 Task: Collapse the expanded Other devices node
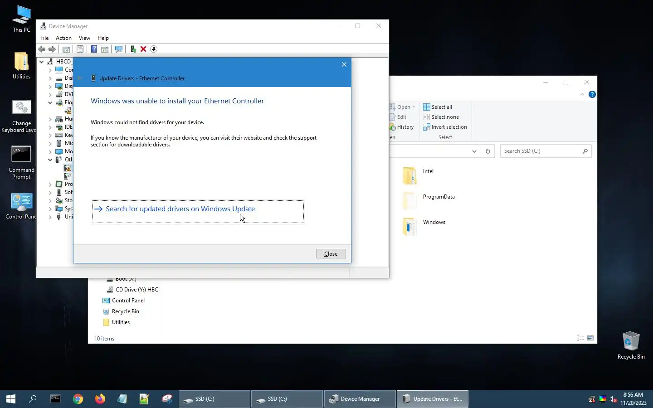tap(50, 160)
